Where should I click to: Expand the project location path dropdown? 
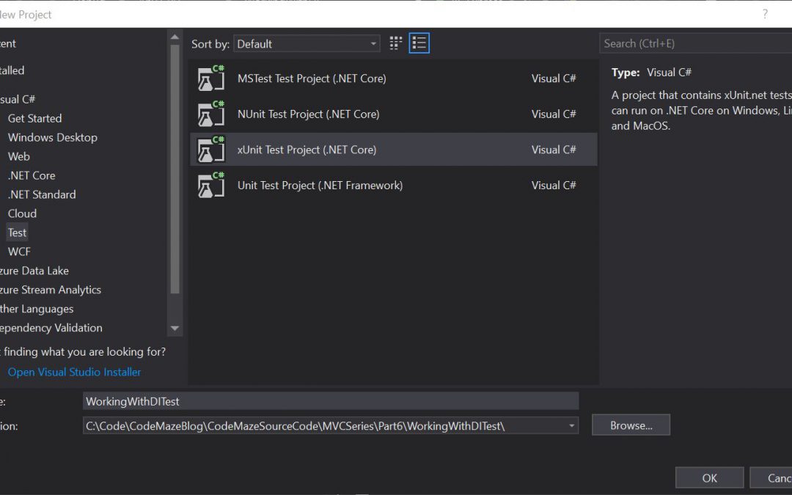pyautogui.click(x=571, y=426)
